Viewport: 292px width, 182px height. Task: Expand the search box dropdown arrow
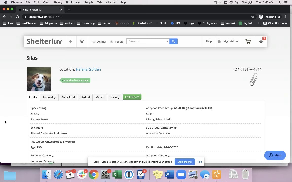167,42
